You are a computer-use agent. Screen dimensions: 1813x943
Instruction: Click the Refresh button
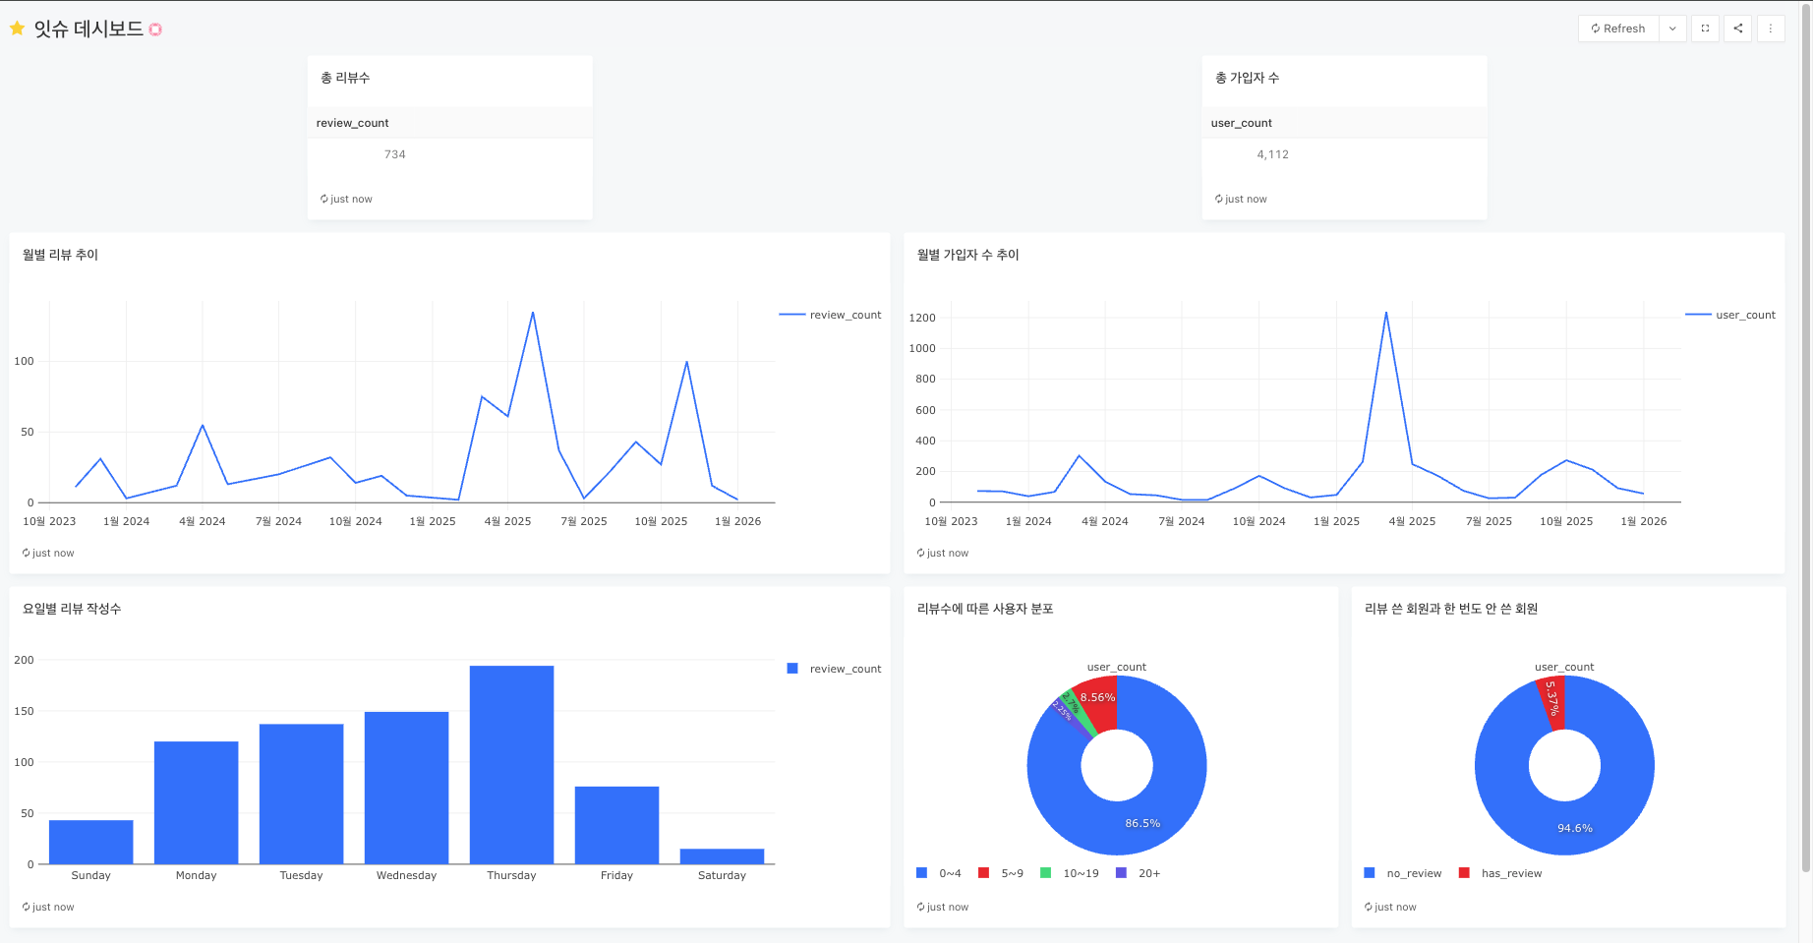[1618, 29]
